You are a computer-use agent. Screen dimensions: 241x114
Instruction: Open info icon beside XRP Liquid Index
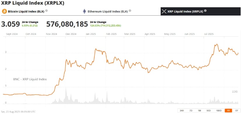click(205, 11)
